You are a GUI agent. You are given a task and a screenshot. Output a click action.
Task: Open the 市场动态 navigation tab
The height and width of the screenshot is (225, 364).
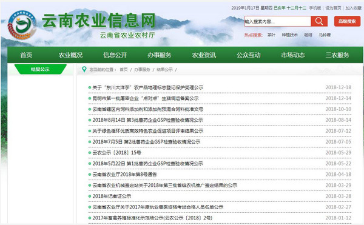pyautogui.click(x=293, y=55)
